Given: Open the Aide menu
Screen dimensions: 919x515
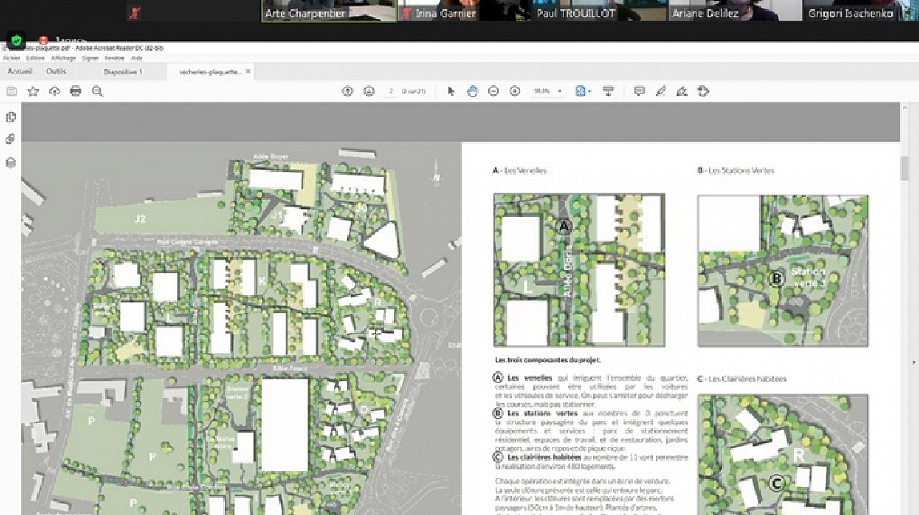Looking at the screenshot, I should click(137, 58).
